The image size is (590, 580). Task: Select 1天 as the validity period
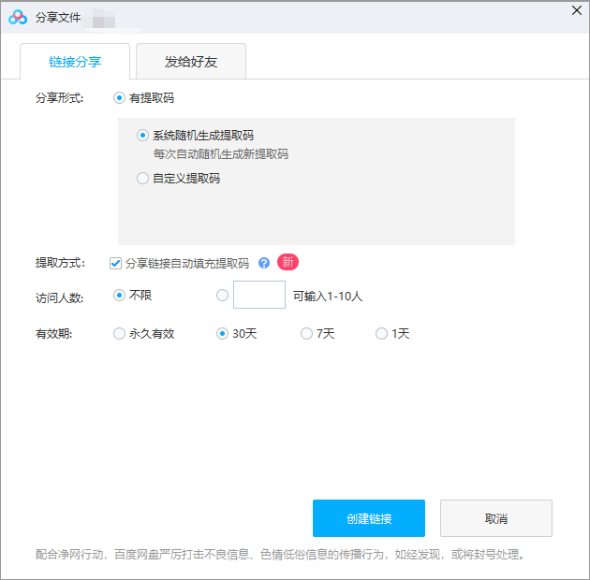click(381, 333)
